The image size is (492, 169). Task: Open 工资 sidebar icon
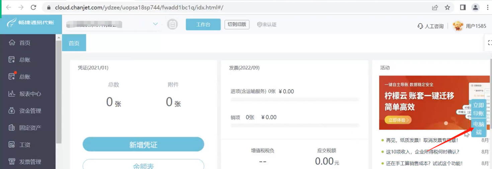[x=12, y=145]
